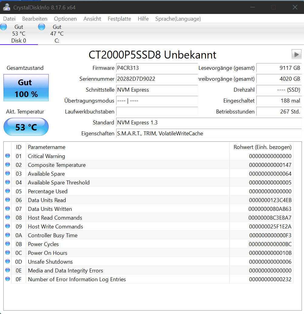Click status dot for Percentage Used row
The image size is (304, 314).
point(8,191)
